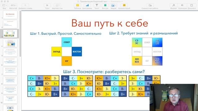The image size is (198, 111).
Task: Add a text box using Текст icon
Action: click(x=97, y=5)
